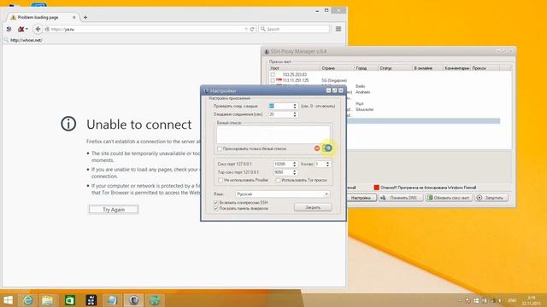Open the blue window app in the taskbar
547x307 pixels.
(112, 300)
